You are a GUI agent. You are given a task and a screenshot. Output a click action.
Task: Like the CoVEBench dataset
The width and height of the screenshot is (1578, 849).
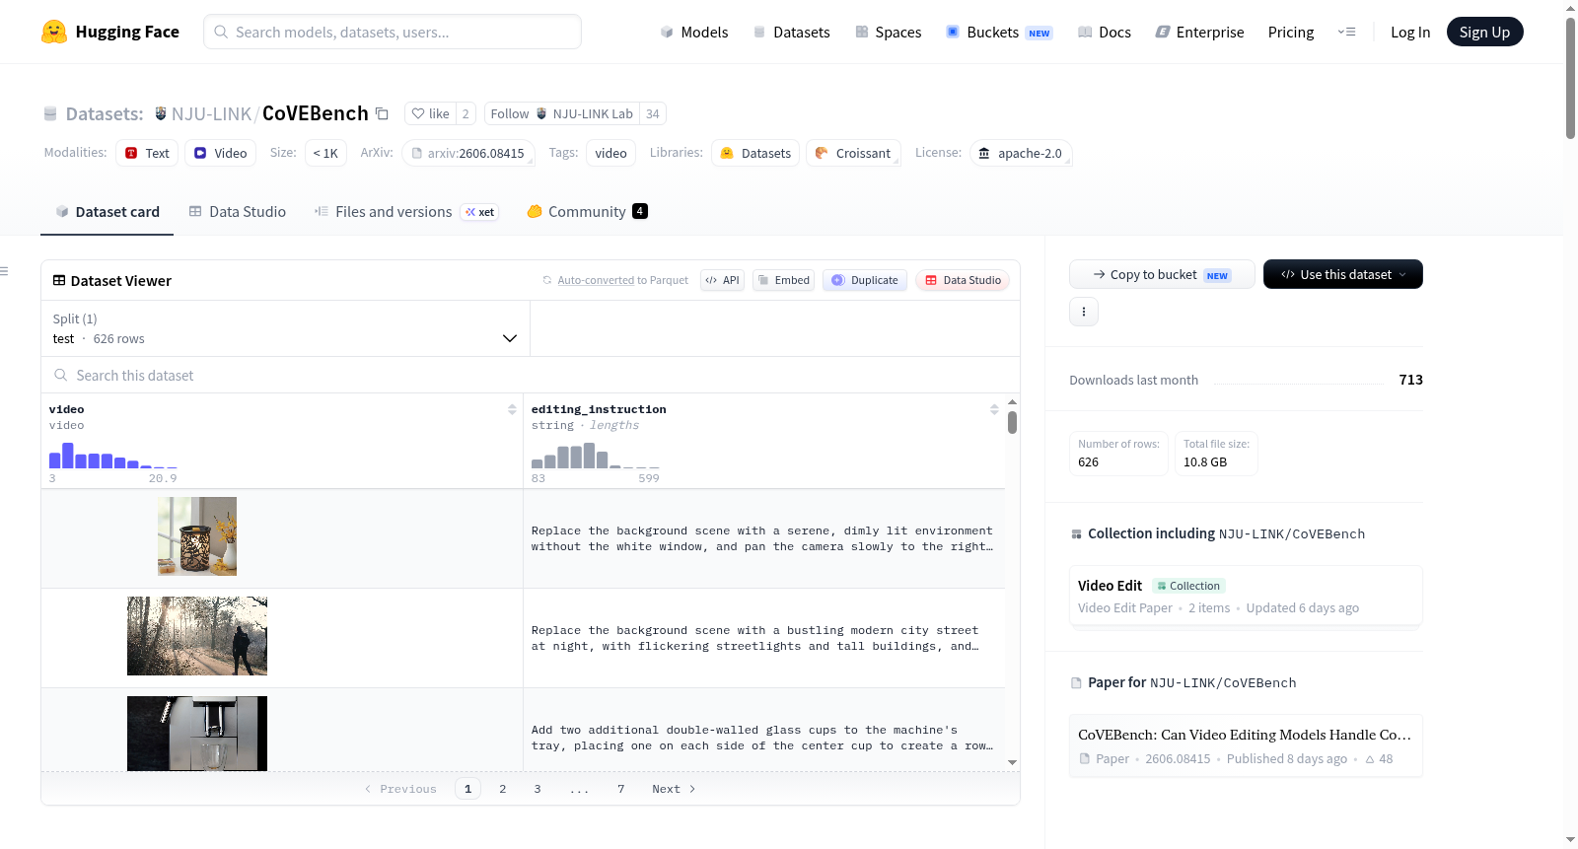point(430,113)
